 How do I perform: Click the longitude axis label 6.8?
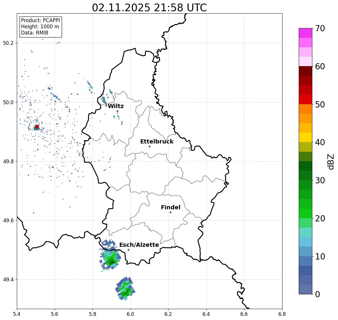point(282,314)
